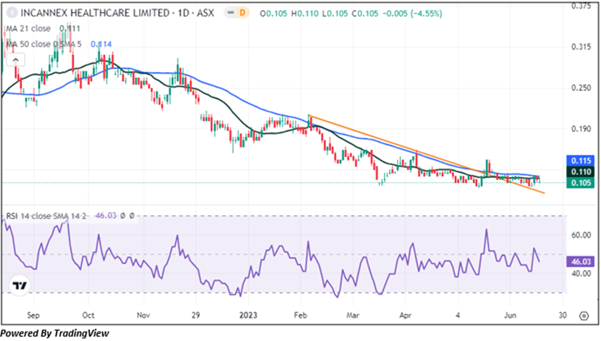This screenshot has width=601, height=341.
Task: Click the Mar date axis label
Action: 352,315
